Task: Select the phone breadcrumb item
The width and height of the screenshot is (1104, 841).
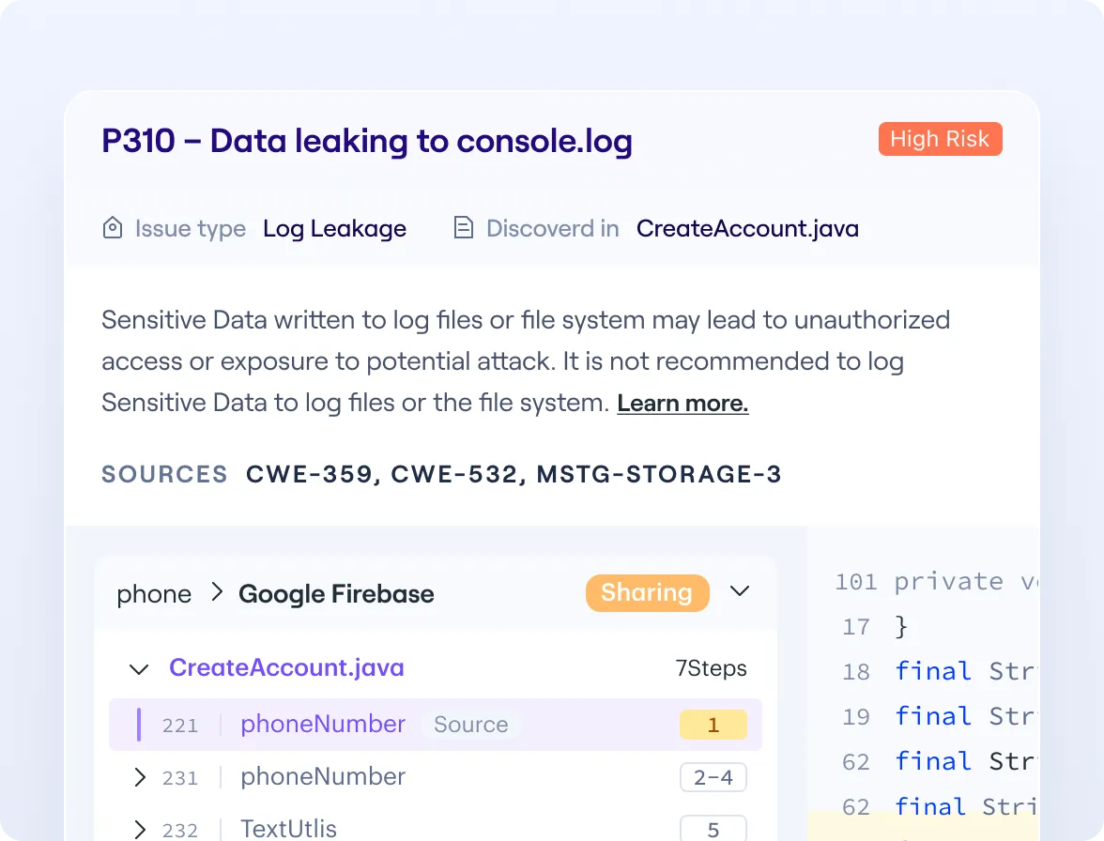Action: 153,593
